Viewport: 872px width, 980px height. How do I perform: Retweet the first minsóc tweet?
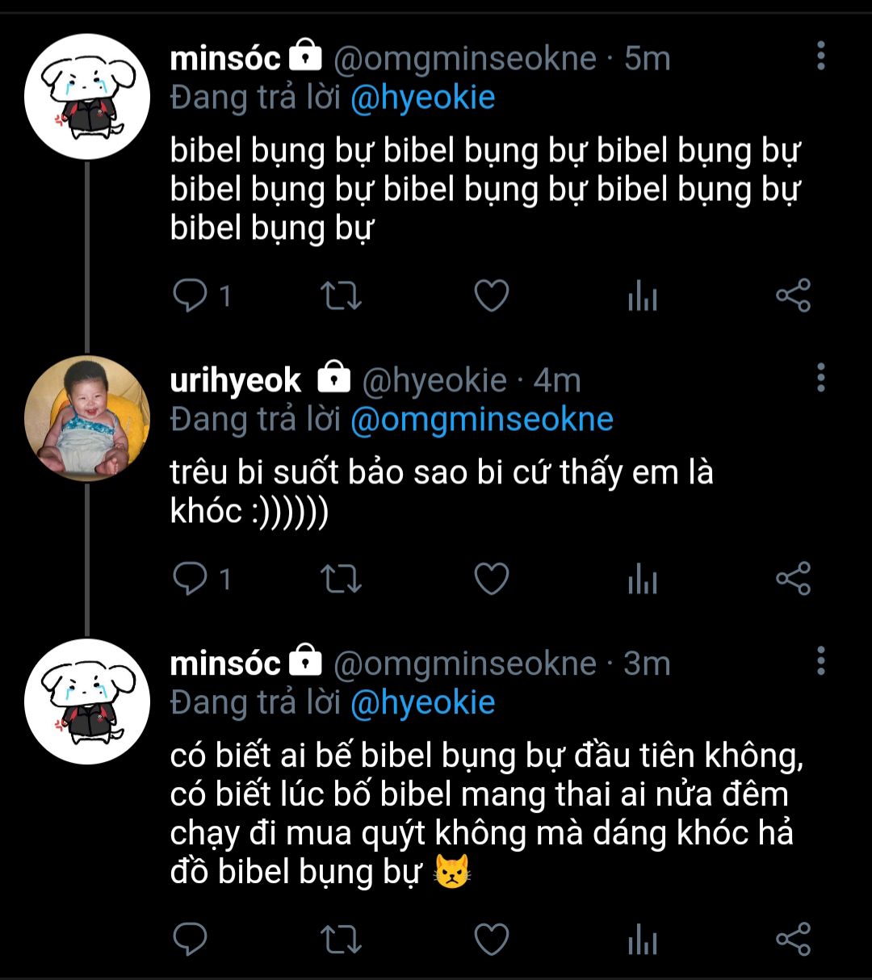(x=341, y=296)
